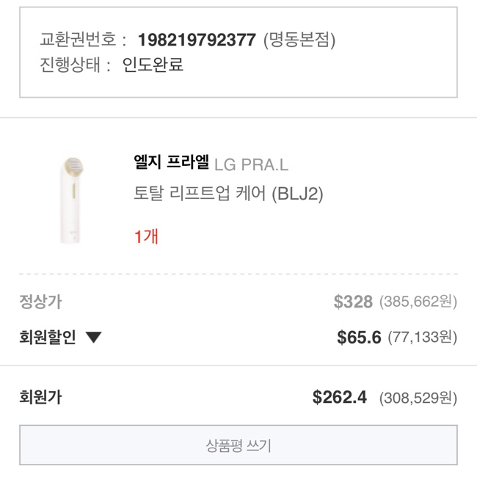477x477 pixels.
Task: Click the exchange number 198219792377
Action: tap(197, 40)
